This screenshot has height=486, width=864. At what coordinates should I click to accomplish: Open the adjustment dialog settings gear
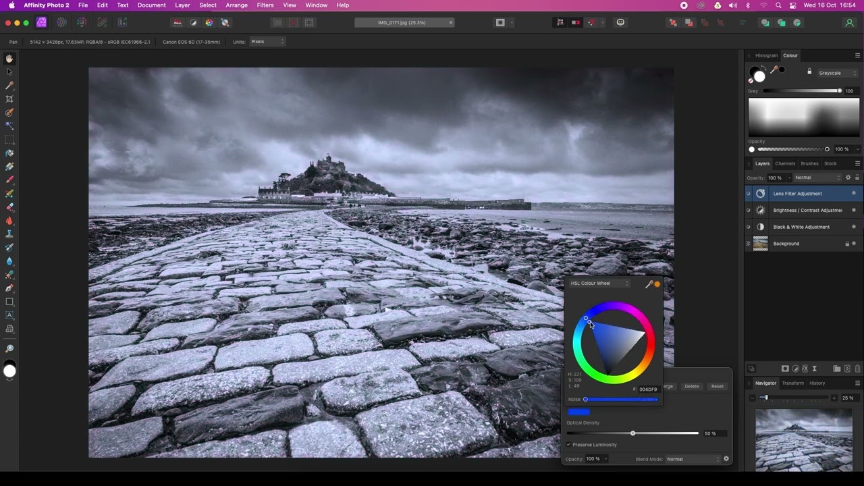click(x=726, y=459)
